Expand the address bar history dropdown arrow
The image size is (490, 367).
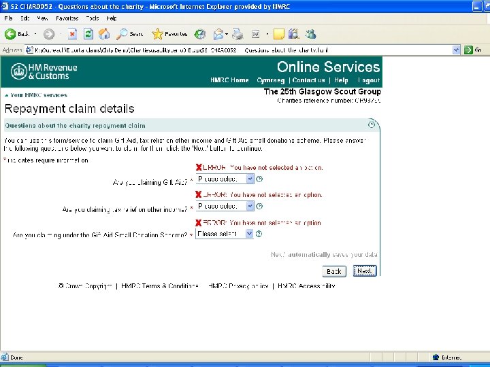pyautogui.click(x=456, y=50)
